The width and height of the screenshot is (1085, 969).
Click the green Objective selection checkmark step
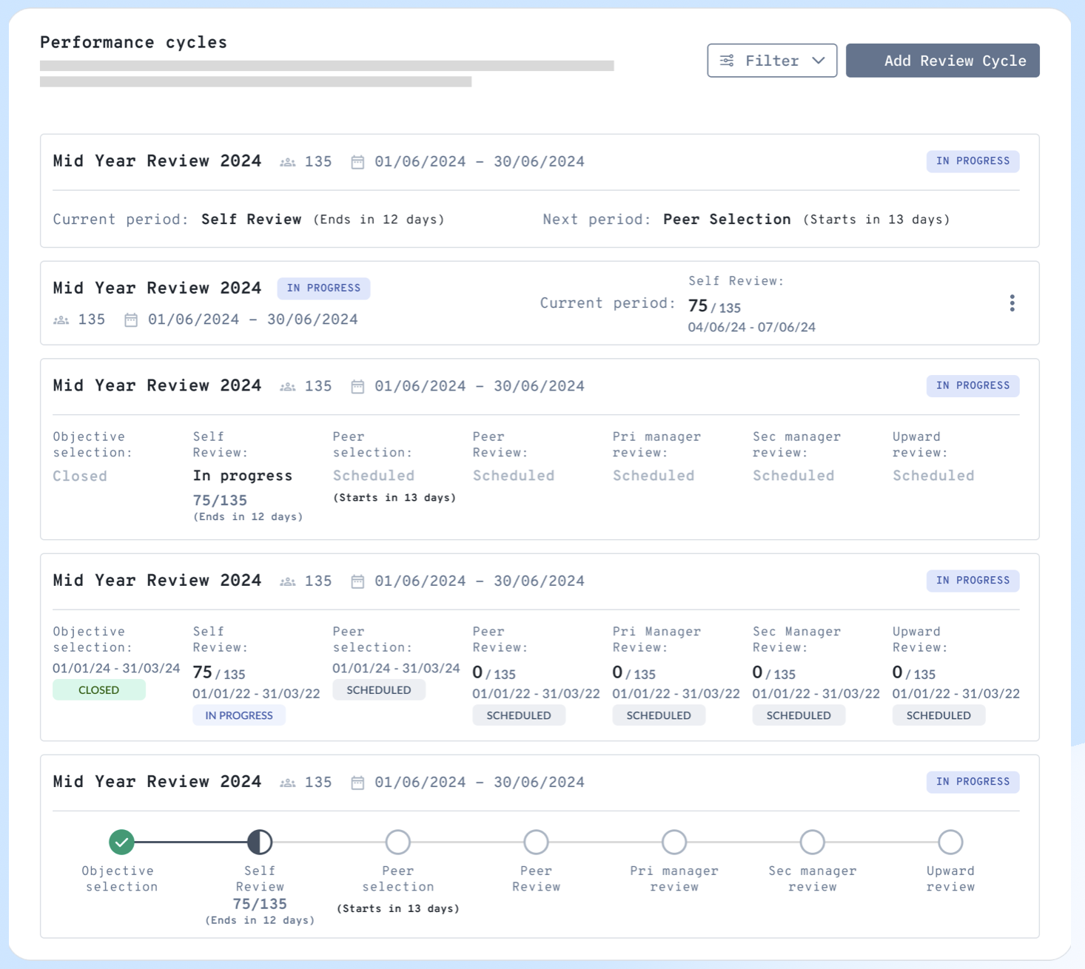point(122,842)
